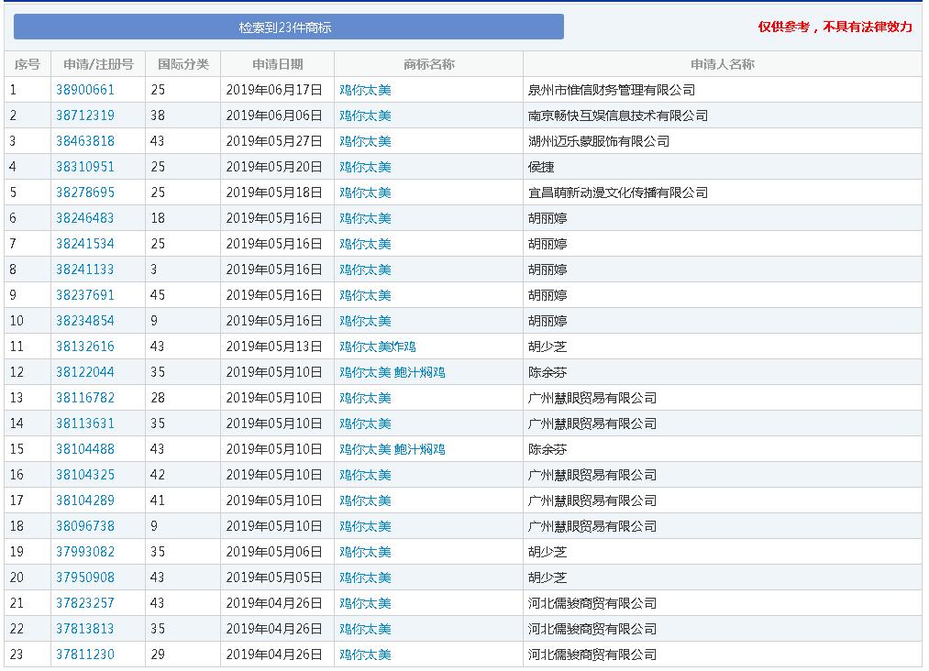
Task: Click the 申请日期 column header
Action: [x=277, y=64]
